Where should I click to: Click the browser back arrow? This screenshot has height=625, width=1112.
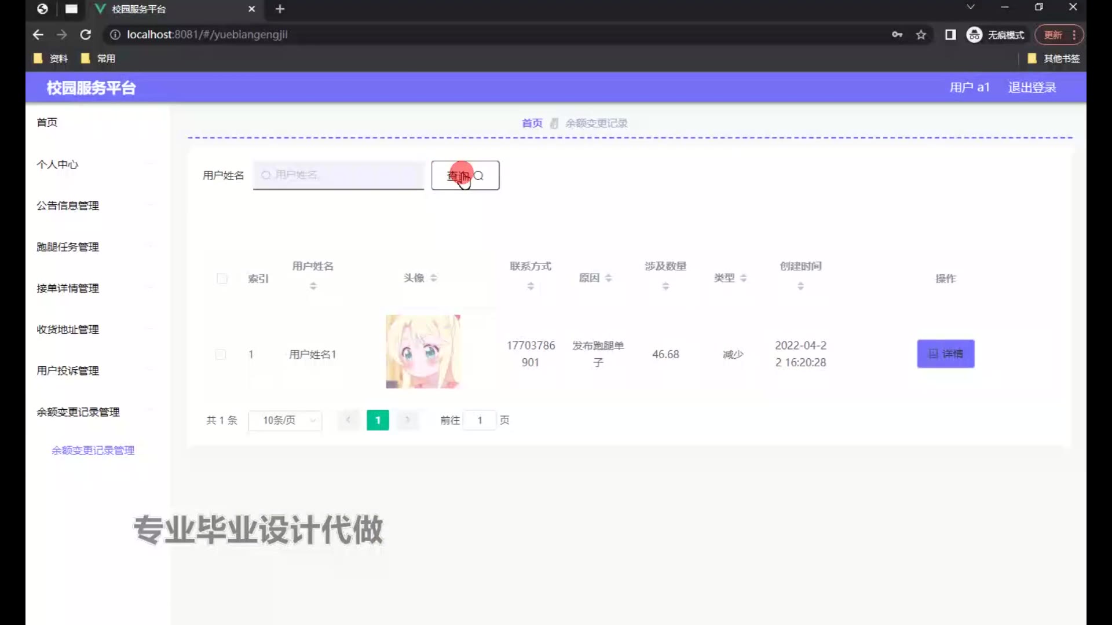(38, 35)
